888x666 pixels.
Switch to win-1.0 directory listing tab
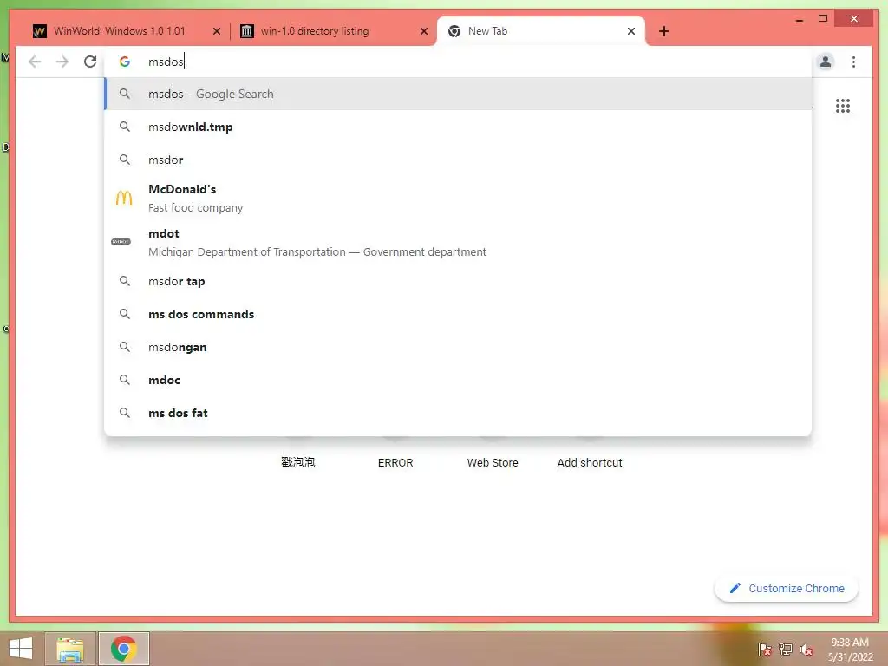(x=333, y=31)
